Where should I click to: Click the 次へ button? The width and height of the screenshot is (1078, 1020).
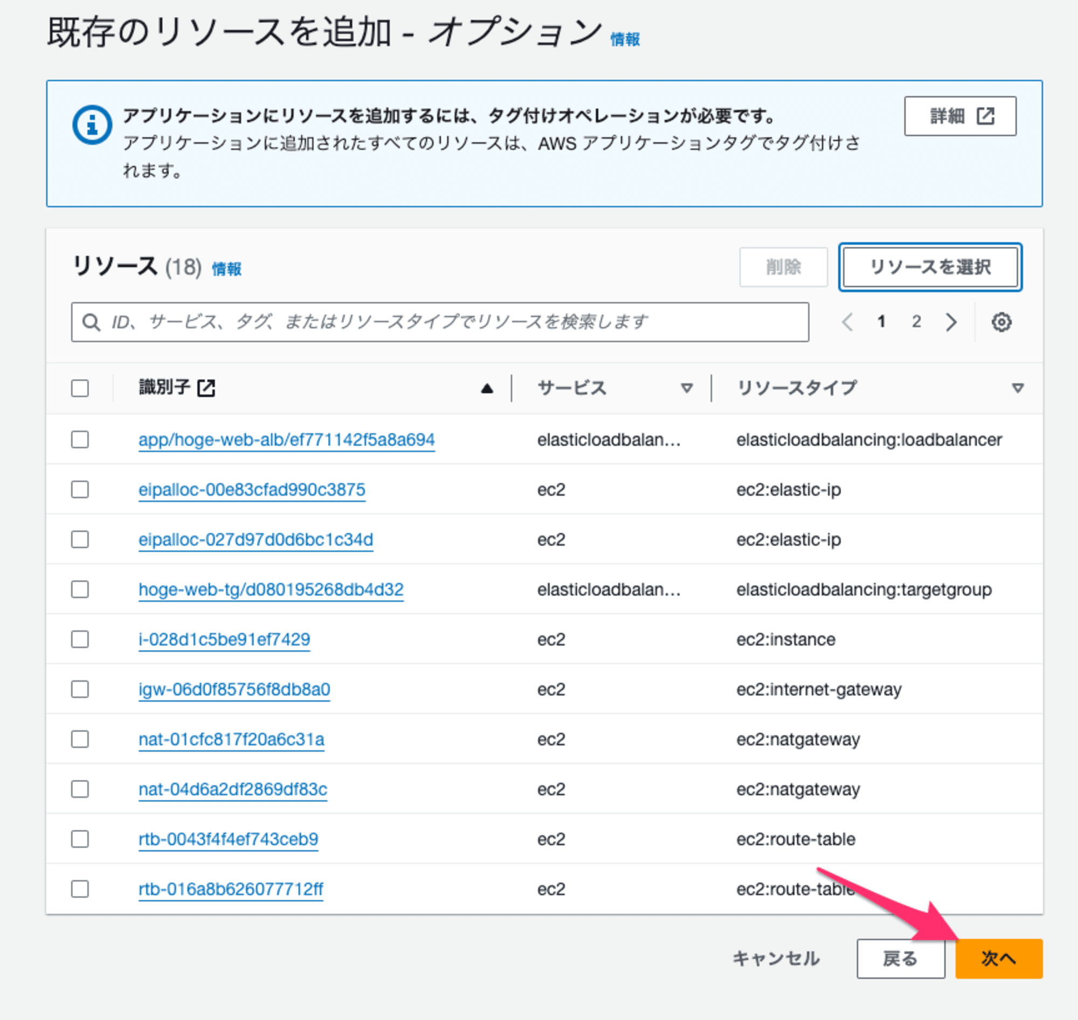(x=999, y=959)
